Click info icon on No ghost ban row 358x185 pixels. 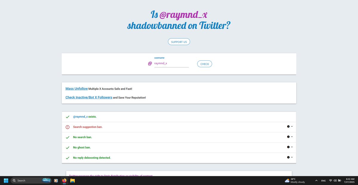point(288,147)
